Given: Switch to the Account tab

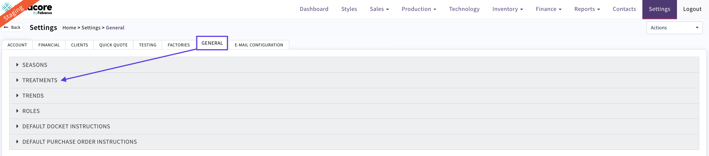Looking at the screenshot, I should click(x=17, y=45).
